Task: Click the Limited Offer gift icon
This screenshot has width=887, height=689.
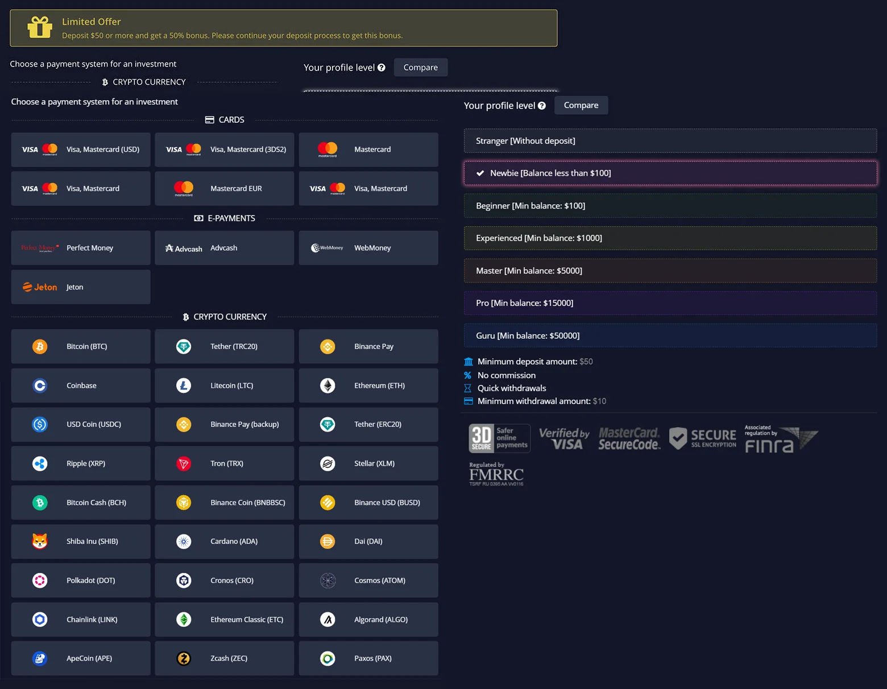Action: coord(40,27)
